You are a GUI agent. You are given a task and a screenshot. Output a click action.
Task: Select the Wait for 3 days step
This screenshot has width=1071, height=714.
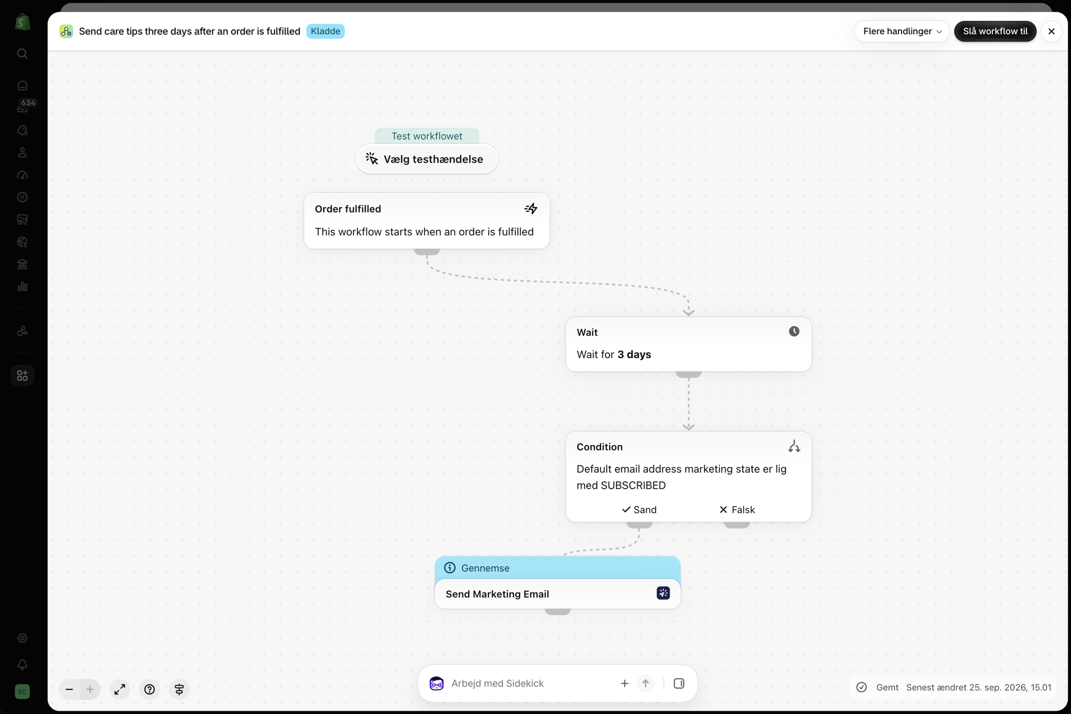click(x=688, y=344)
